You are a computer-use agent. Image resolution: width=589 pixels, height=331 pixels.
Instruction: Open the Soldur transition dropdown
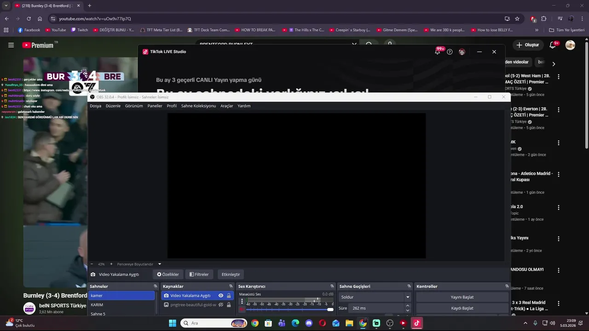pos(375,297)
